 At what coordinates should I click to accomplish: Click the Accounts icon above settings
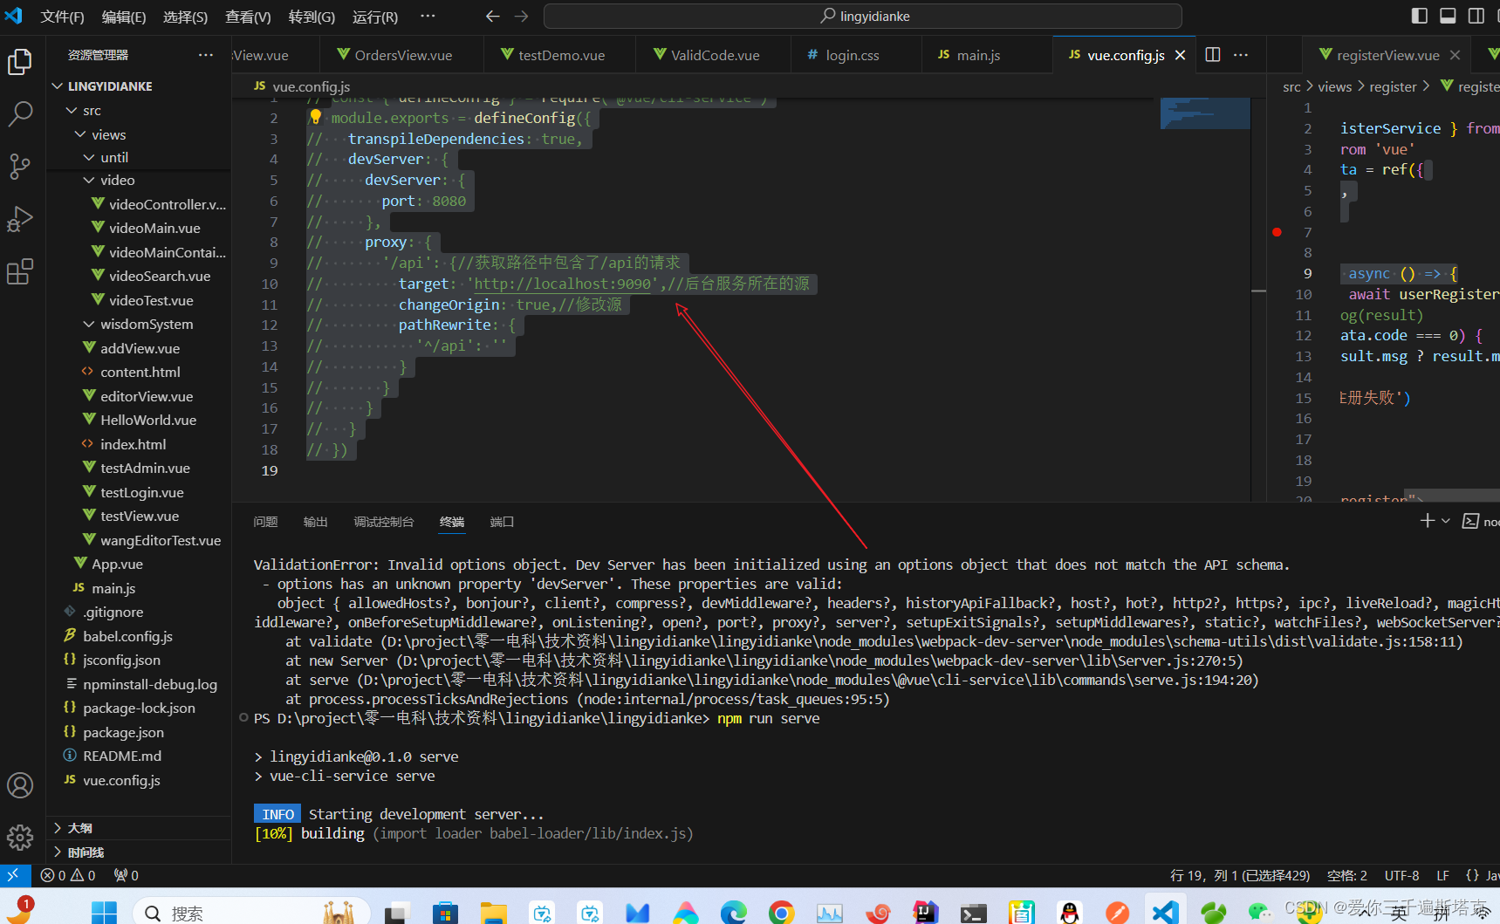pyautogui.click(x=20, y=785)
